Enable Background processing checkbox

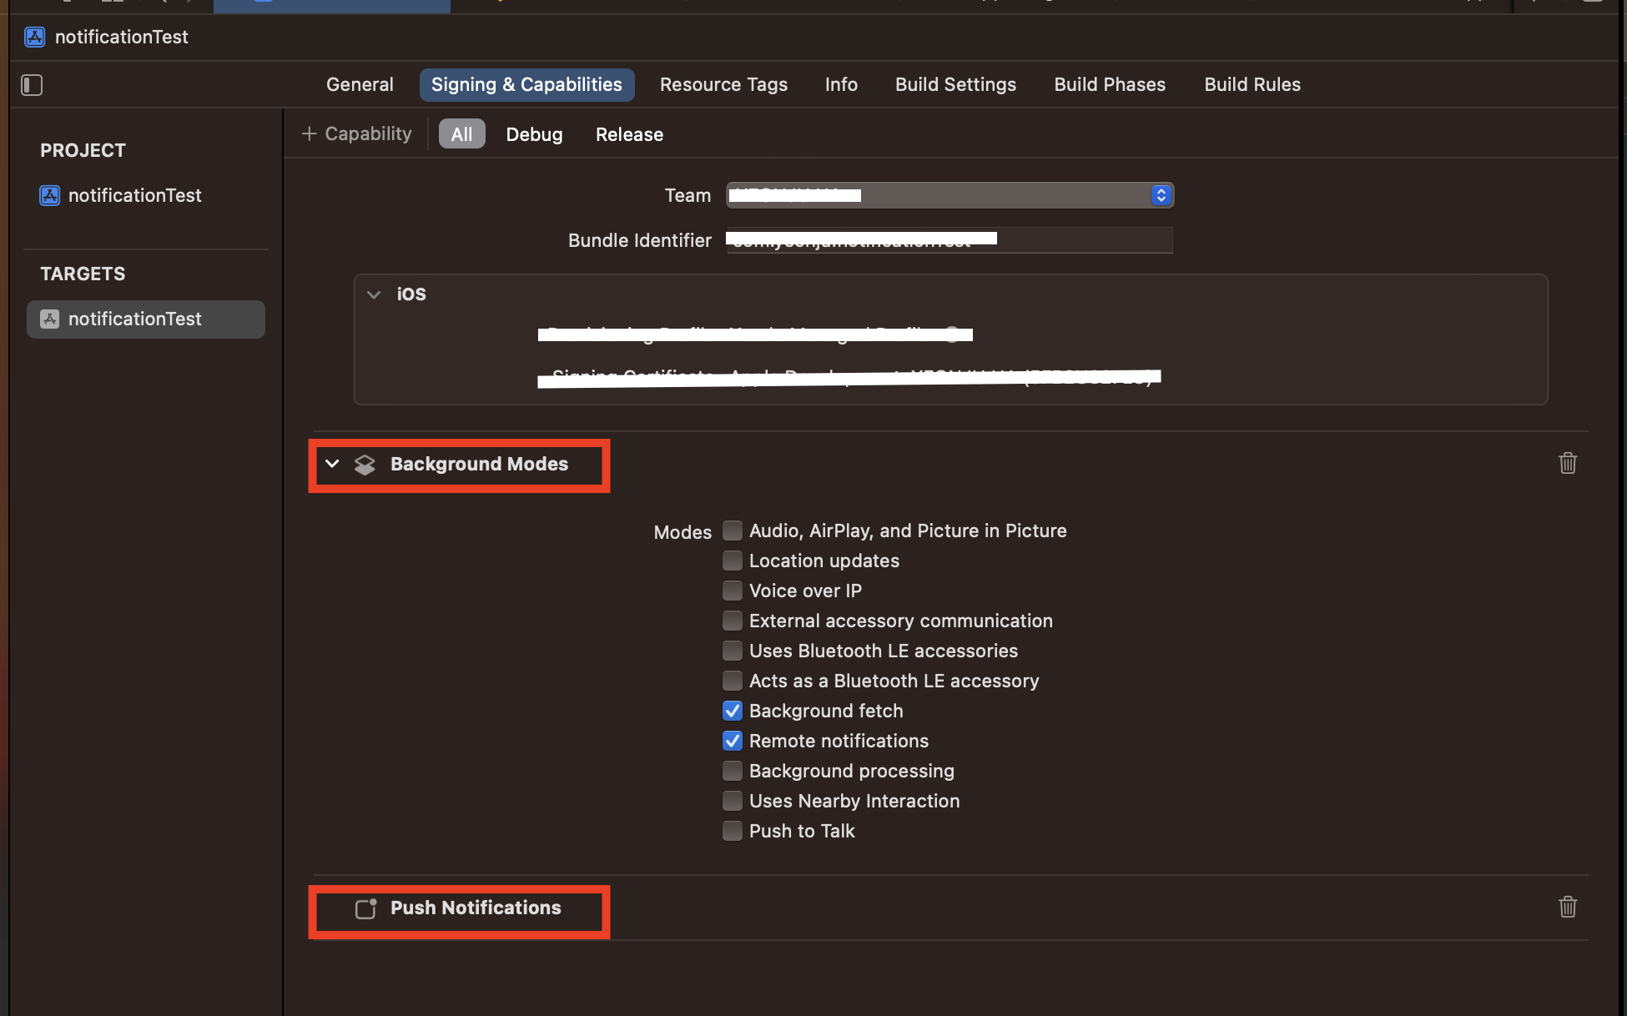click(x=732, y=771)
